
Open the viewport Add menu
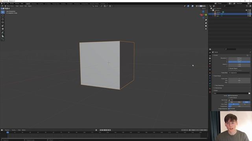pyautogui.click(x=26, y=6)
